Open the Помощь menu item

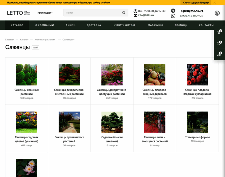point(181,25)
